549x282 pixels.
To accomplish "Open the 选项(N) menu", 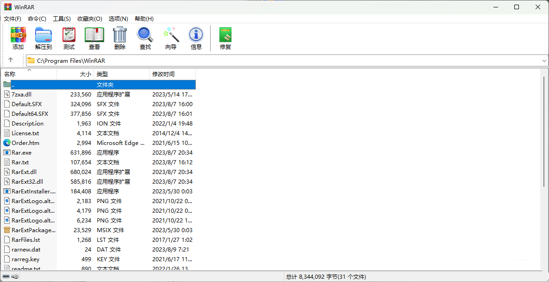I will click(x=118, y=19).
